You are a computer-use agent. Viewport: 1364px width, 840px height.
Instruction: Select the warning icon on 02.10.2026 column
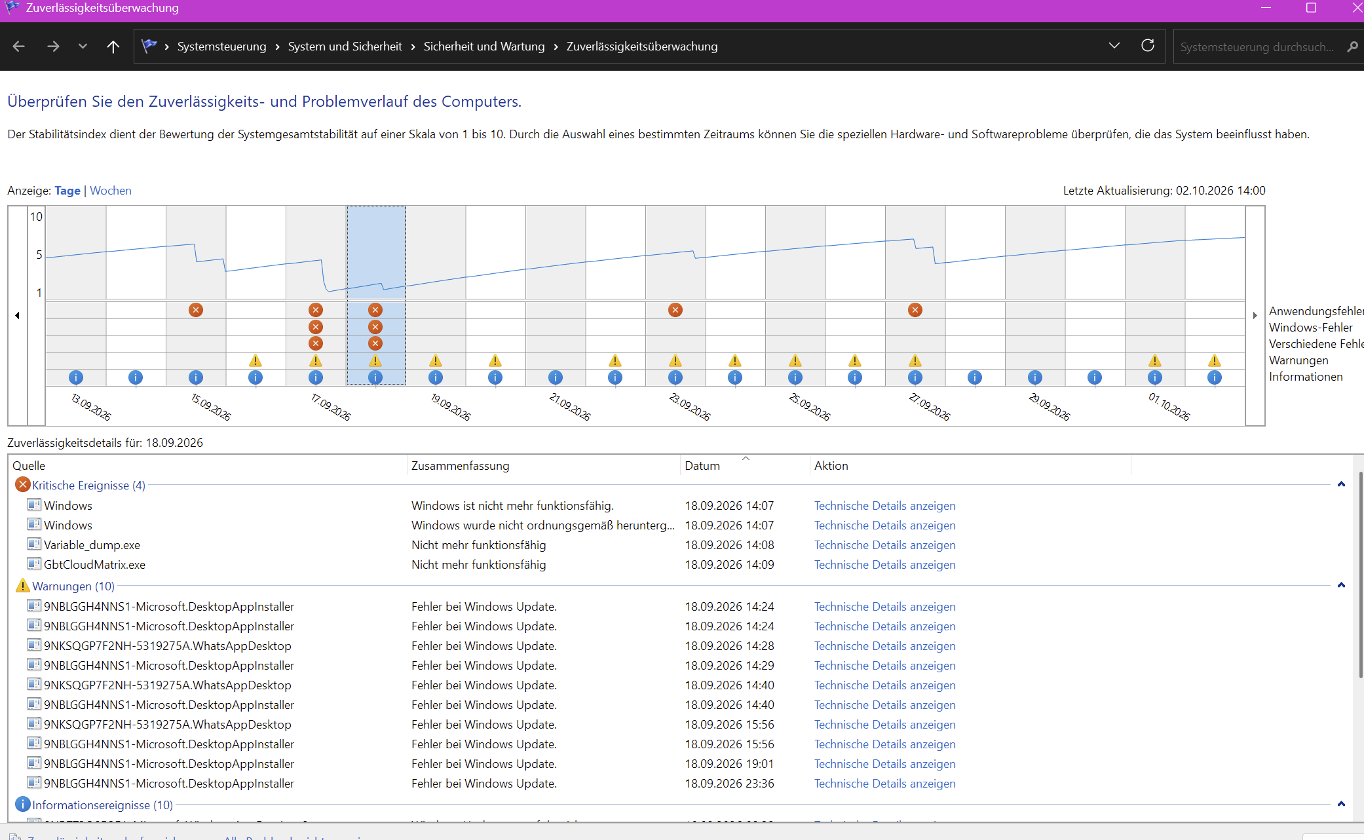click(x=1215, y=360)
